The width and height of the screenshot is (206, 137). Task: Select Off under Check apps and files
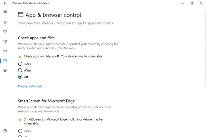(x=23, y=77)
